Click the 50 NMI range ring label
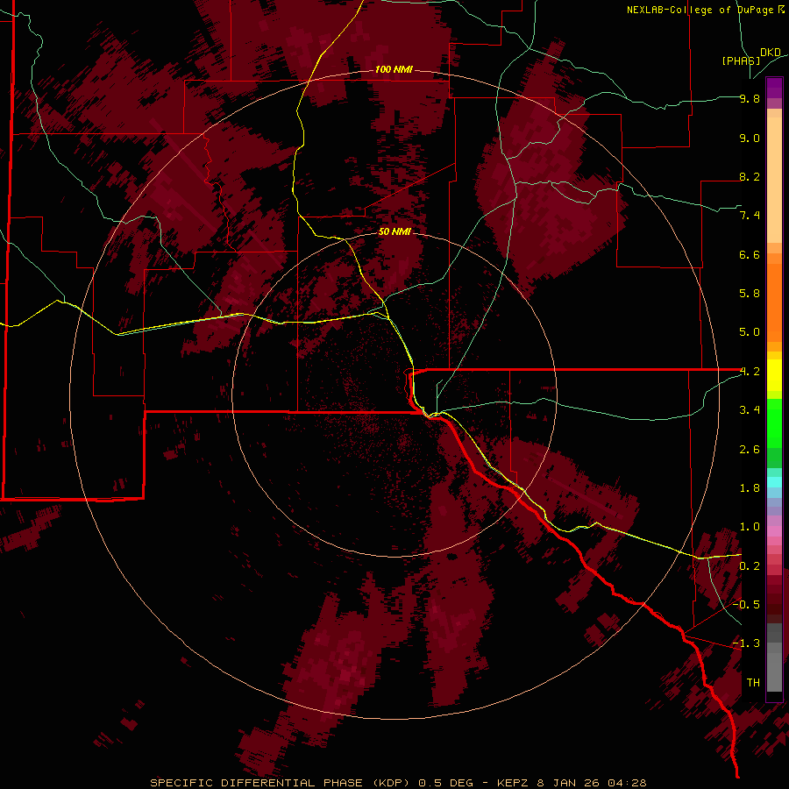 point(394,231)
